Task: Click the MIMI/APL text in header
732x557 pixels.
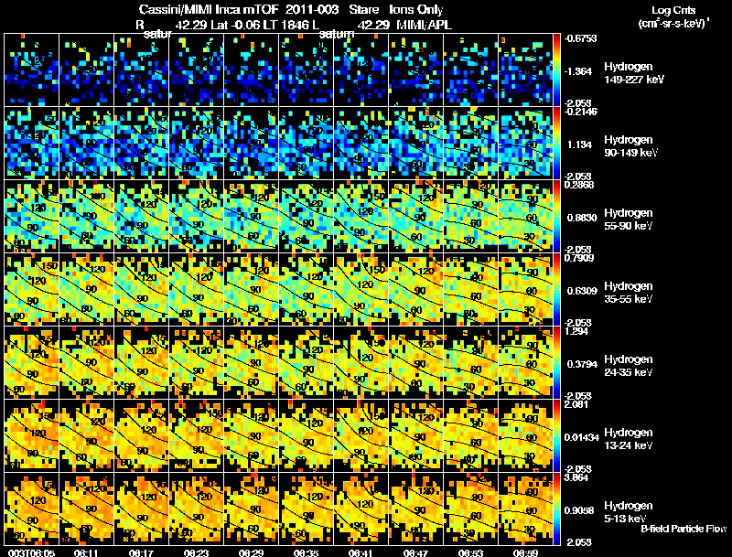Action: pyautogui.click(x=424, y=25)
